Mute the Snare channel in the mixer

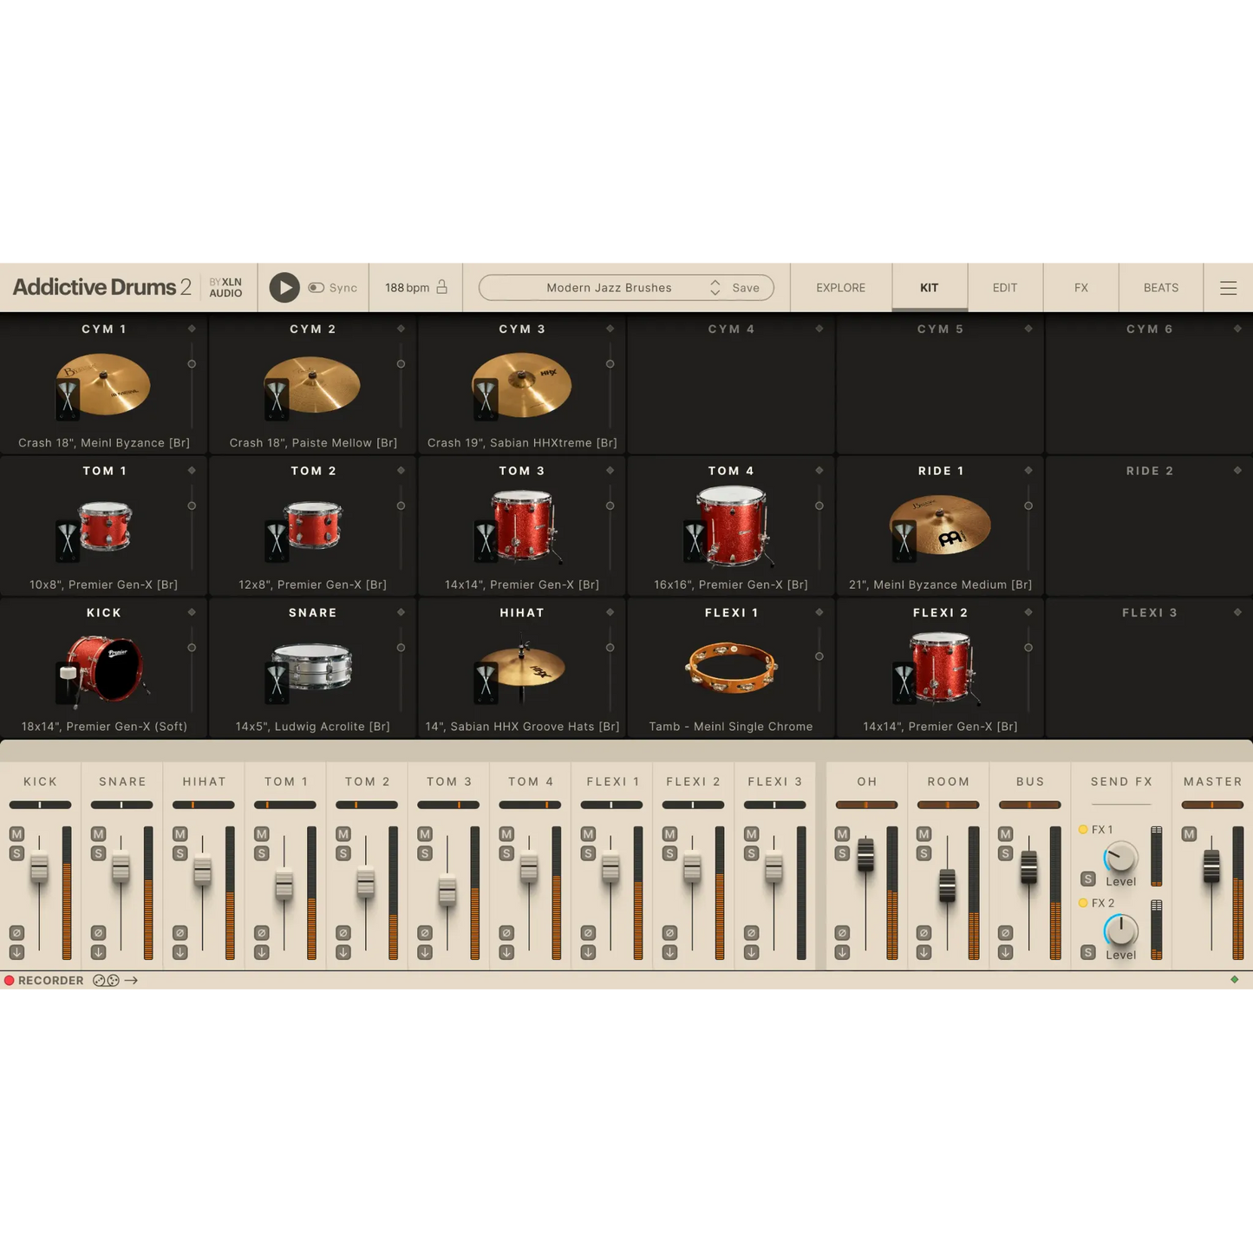tap(97, 834)
